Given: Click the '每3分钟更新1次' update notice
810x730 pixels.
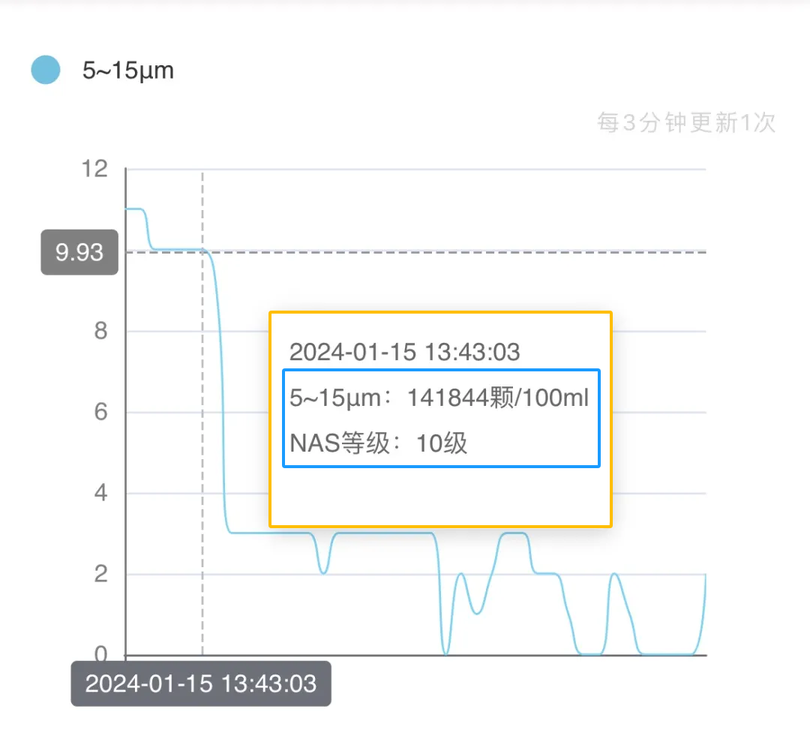Looking at the screenshot, I should pyautogui.click(x=685, y=122).
